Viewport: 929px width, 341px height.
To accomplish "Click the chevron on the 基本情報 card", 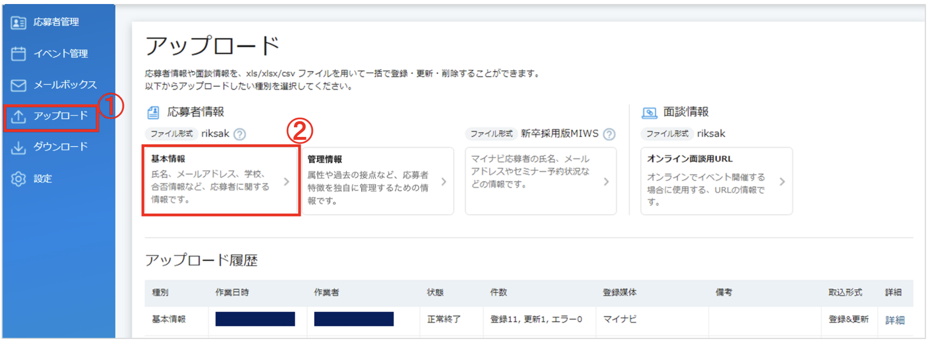I will tap(286, 182).
